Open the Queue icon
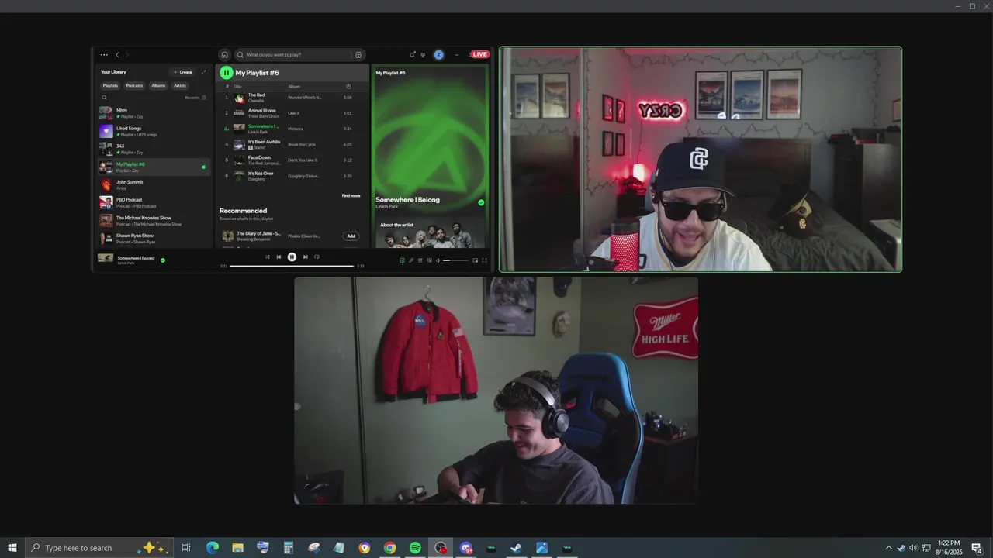 coord(420,260)
